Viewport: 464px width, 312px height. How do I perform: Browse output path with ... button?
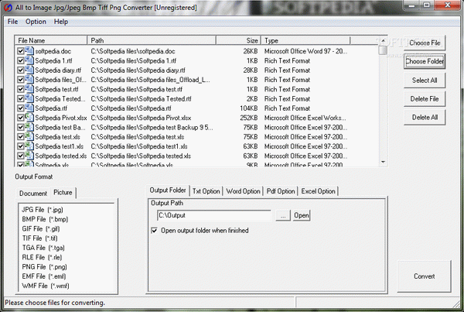[x=283, y=215]
